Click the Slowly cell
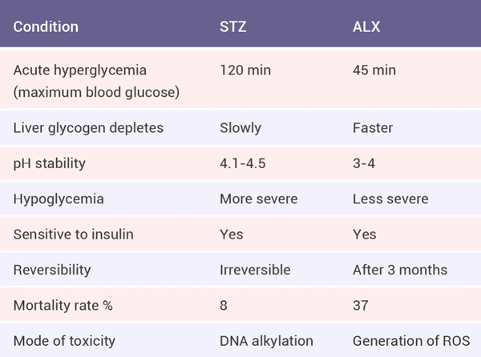This screenshot has width=481, height=357. point(240,128)
